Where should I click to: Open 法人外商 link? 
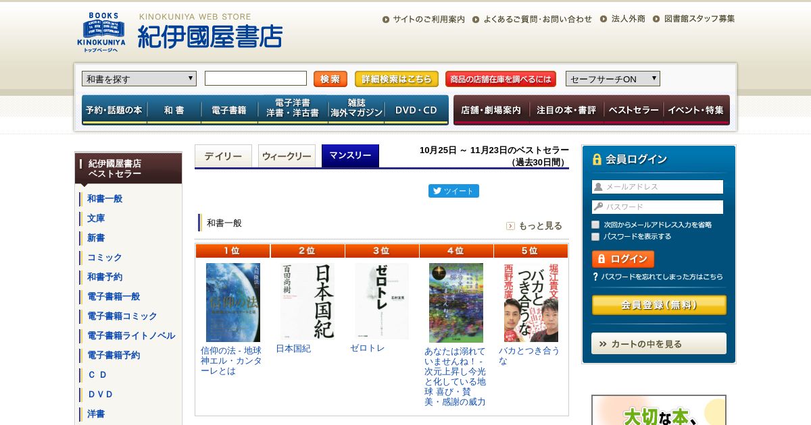pos(629,20)
